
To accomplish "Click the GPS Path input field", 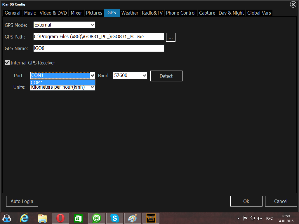I will point(99,36).
